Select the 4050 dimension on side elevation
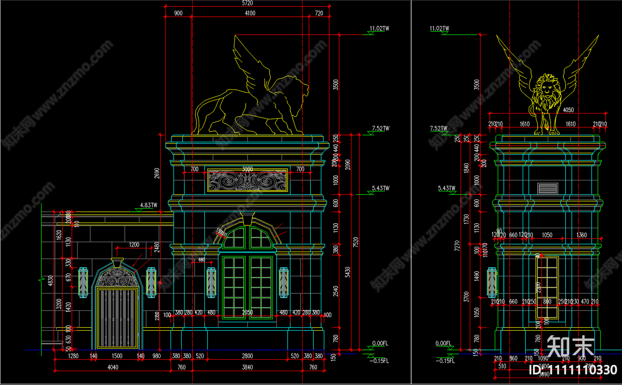The height and width of the screenshot is (385, 622). 568,110
